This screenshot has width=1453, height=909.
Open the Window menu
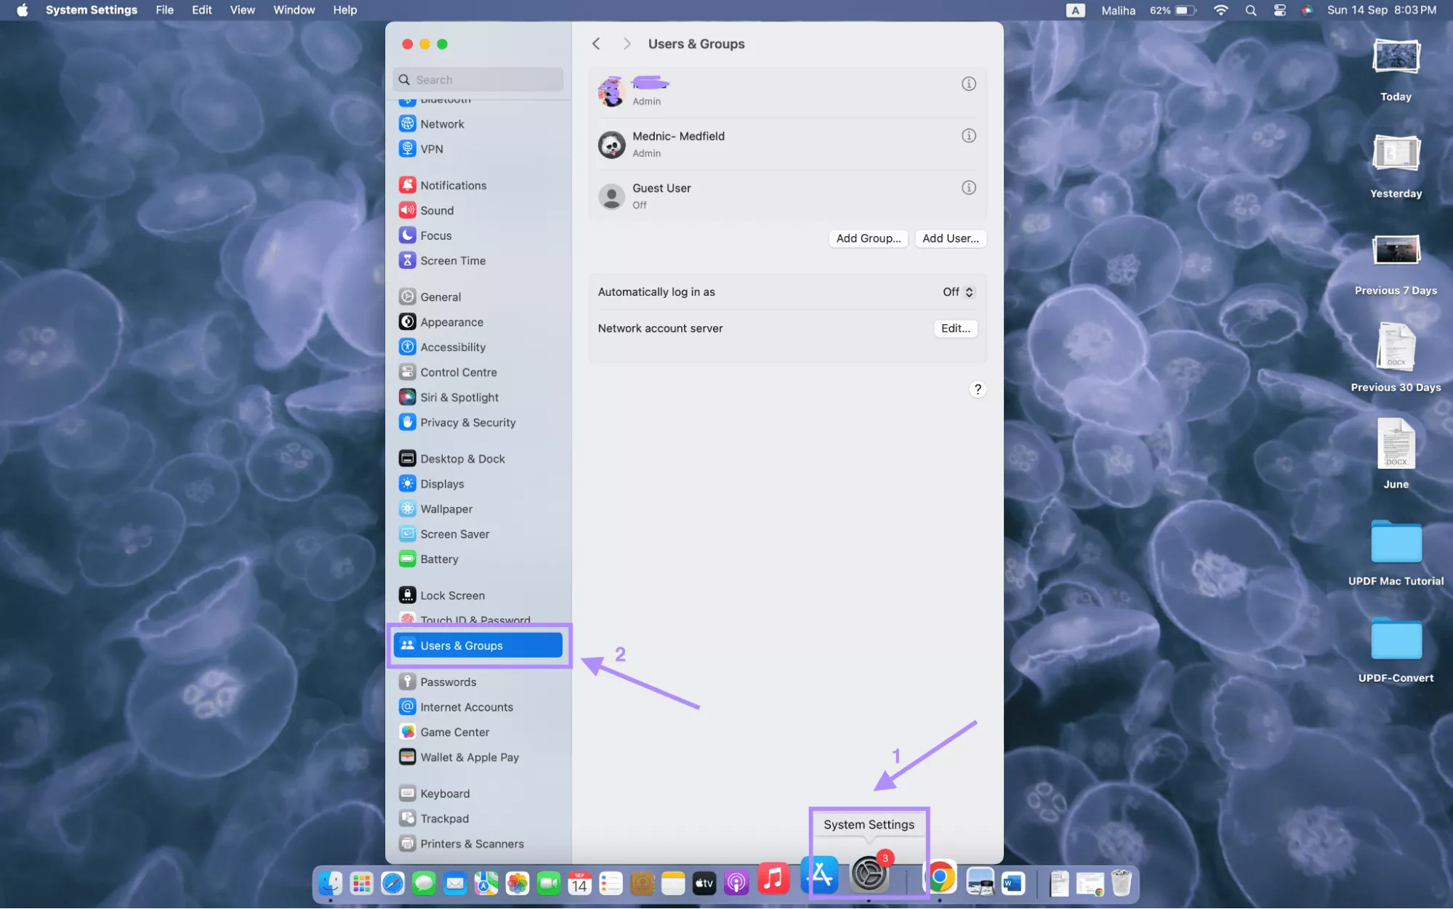point(294,9)
